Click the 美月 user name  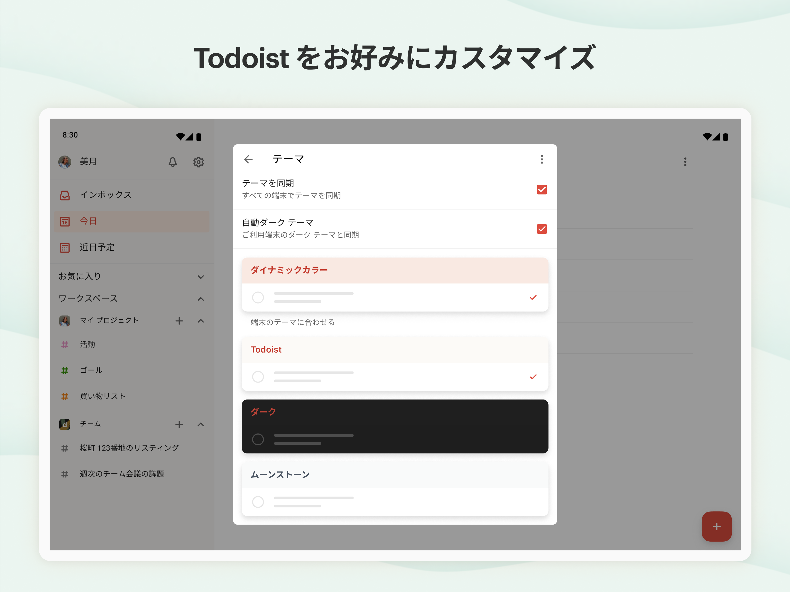[x=88, y=161]
